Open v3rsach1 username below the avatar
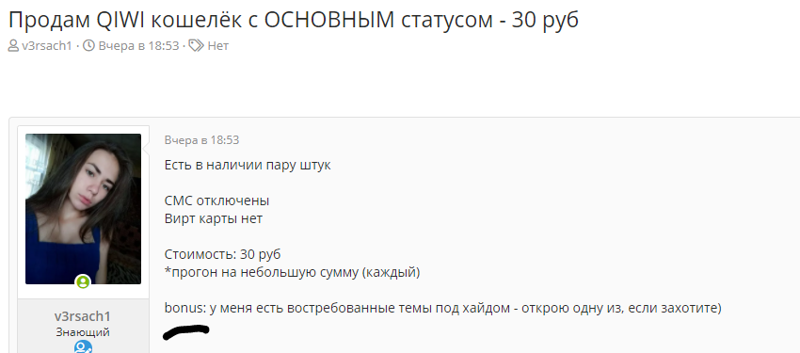The image size is (800, 353). point(83,315)
